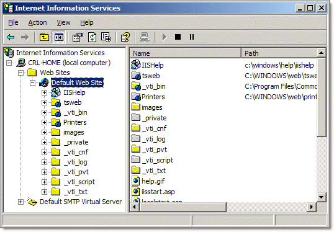
Task: Click the Default SMTP Virtual Server envelope icon
Action: click(x=32, y=202)
